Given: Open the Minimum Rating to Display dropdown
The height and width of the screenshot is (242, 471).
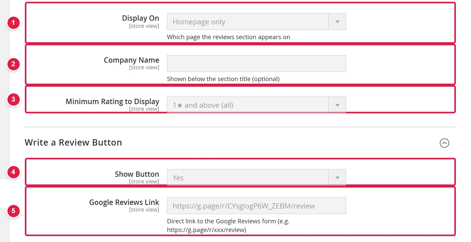Looking at the screenshot, I should [x=256, y=105].
